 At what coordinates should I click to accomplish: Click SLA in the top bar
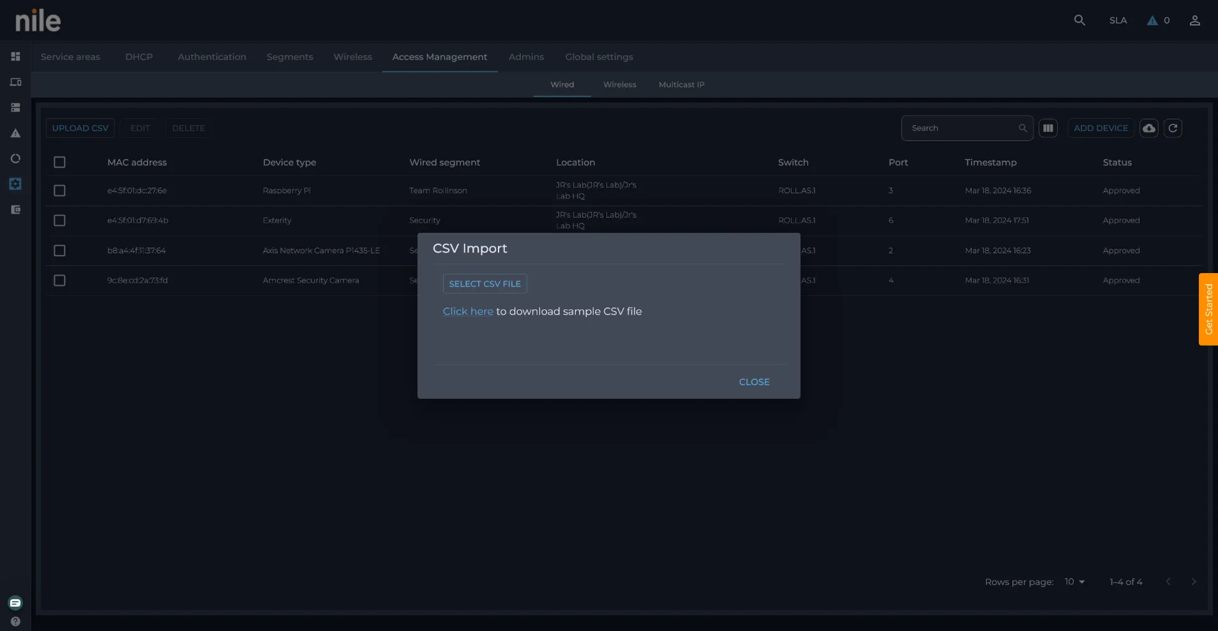tap(1118, 20)
